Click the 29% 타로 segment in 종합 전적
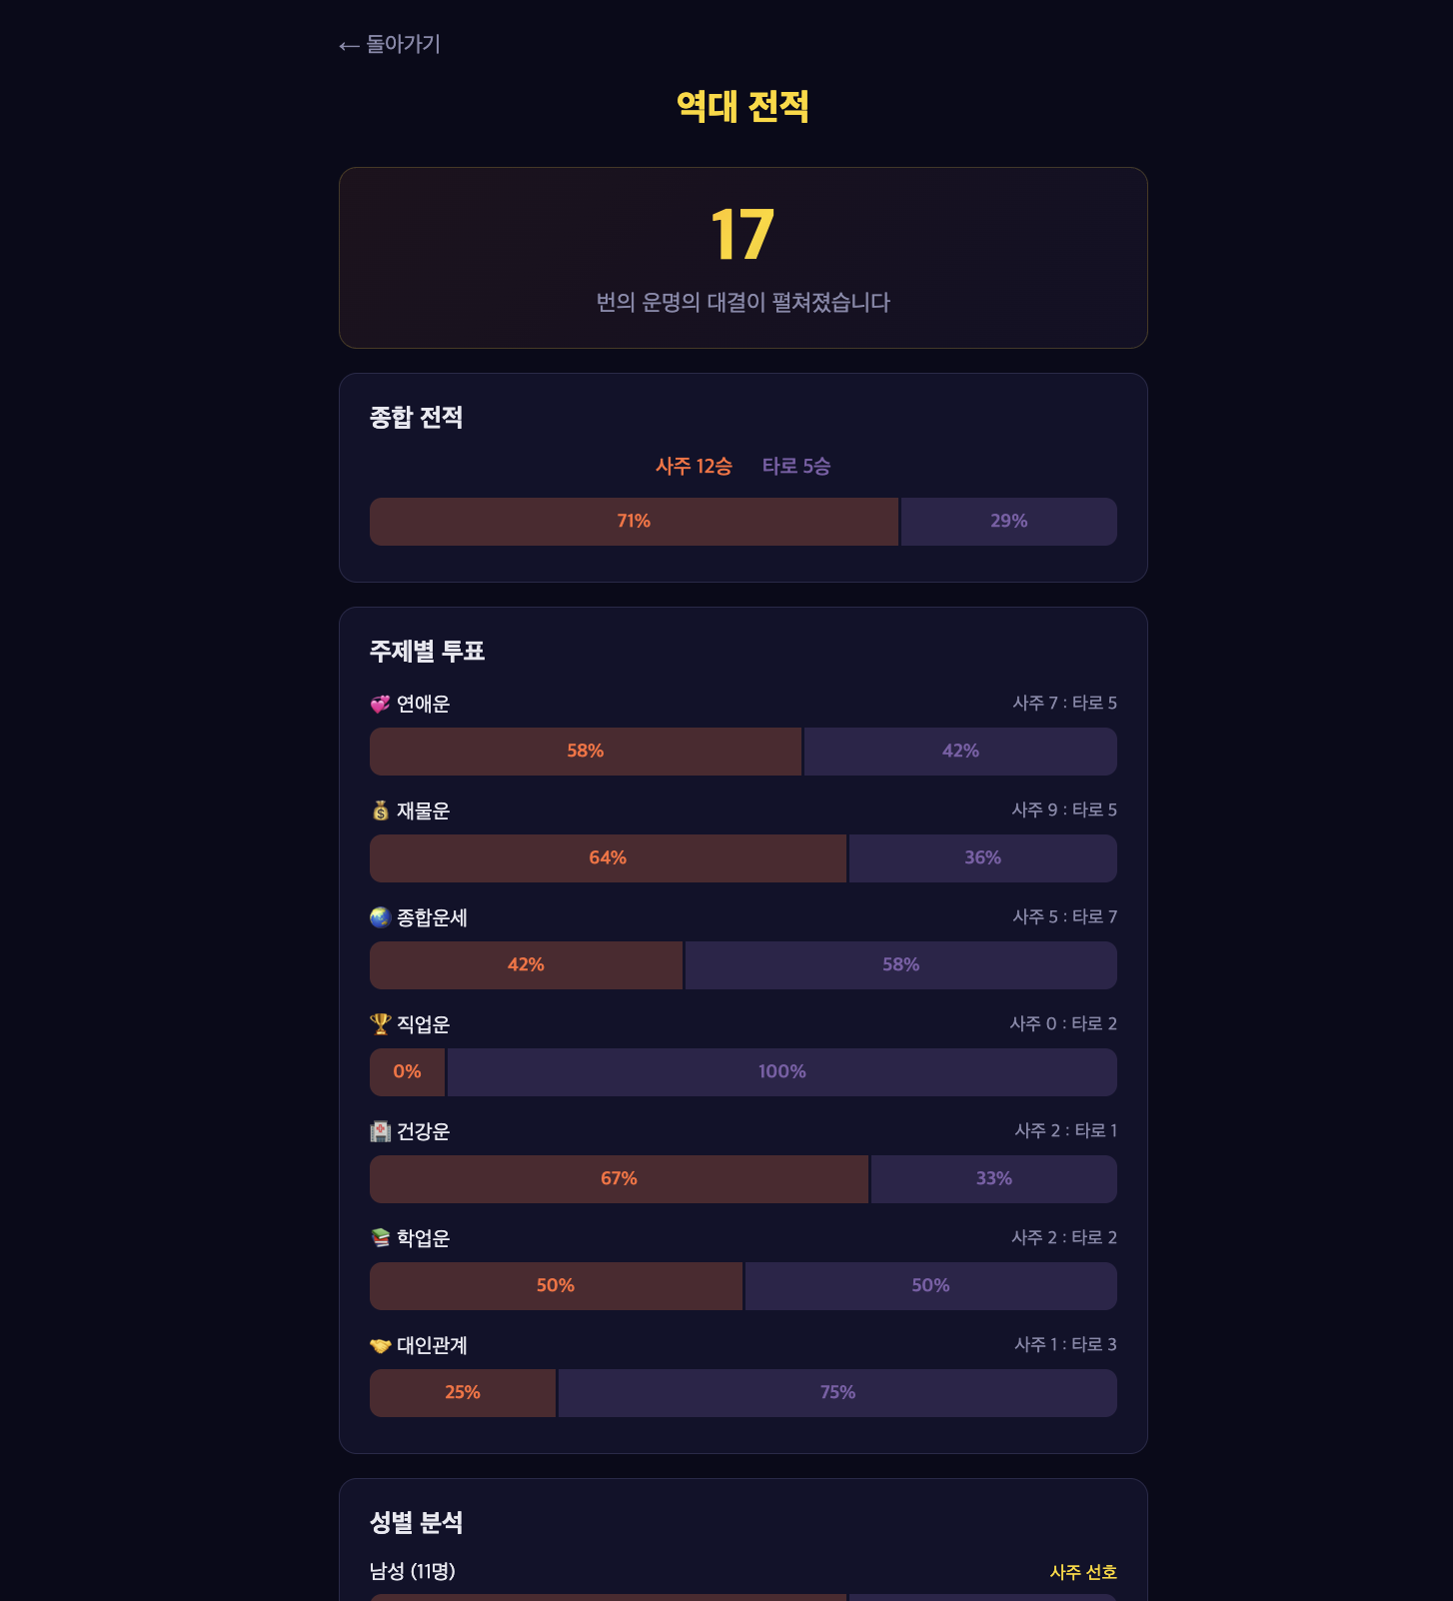Image resolution: width=1453 pixels, height=1601 pixels. pos(1008,522)
